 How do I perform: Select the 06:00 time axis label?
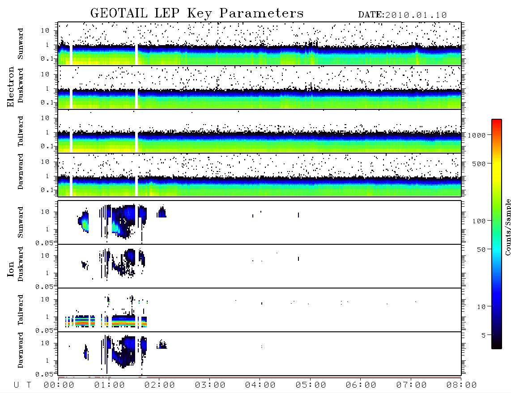tap(361, 385)
